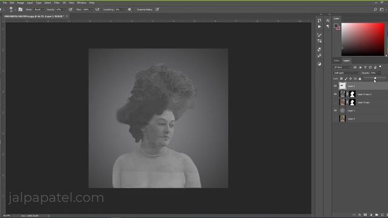Open smoothing options gear
This screenshot has height=218, width=388.
coord(129,10)
